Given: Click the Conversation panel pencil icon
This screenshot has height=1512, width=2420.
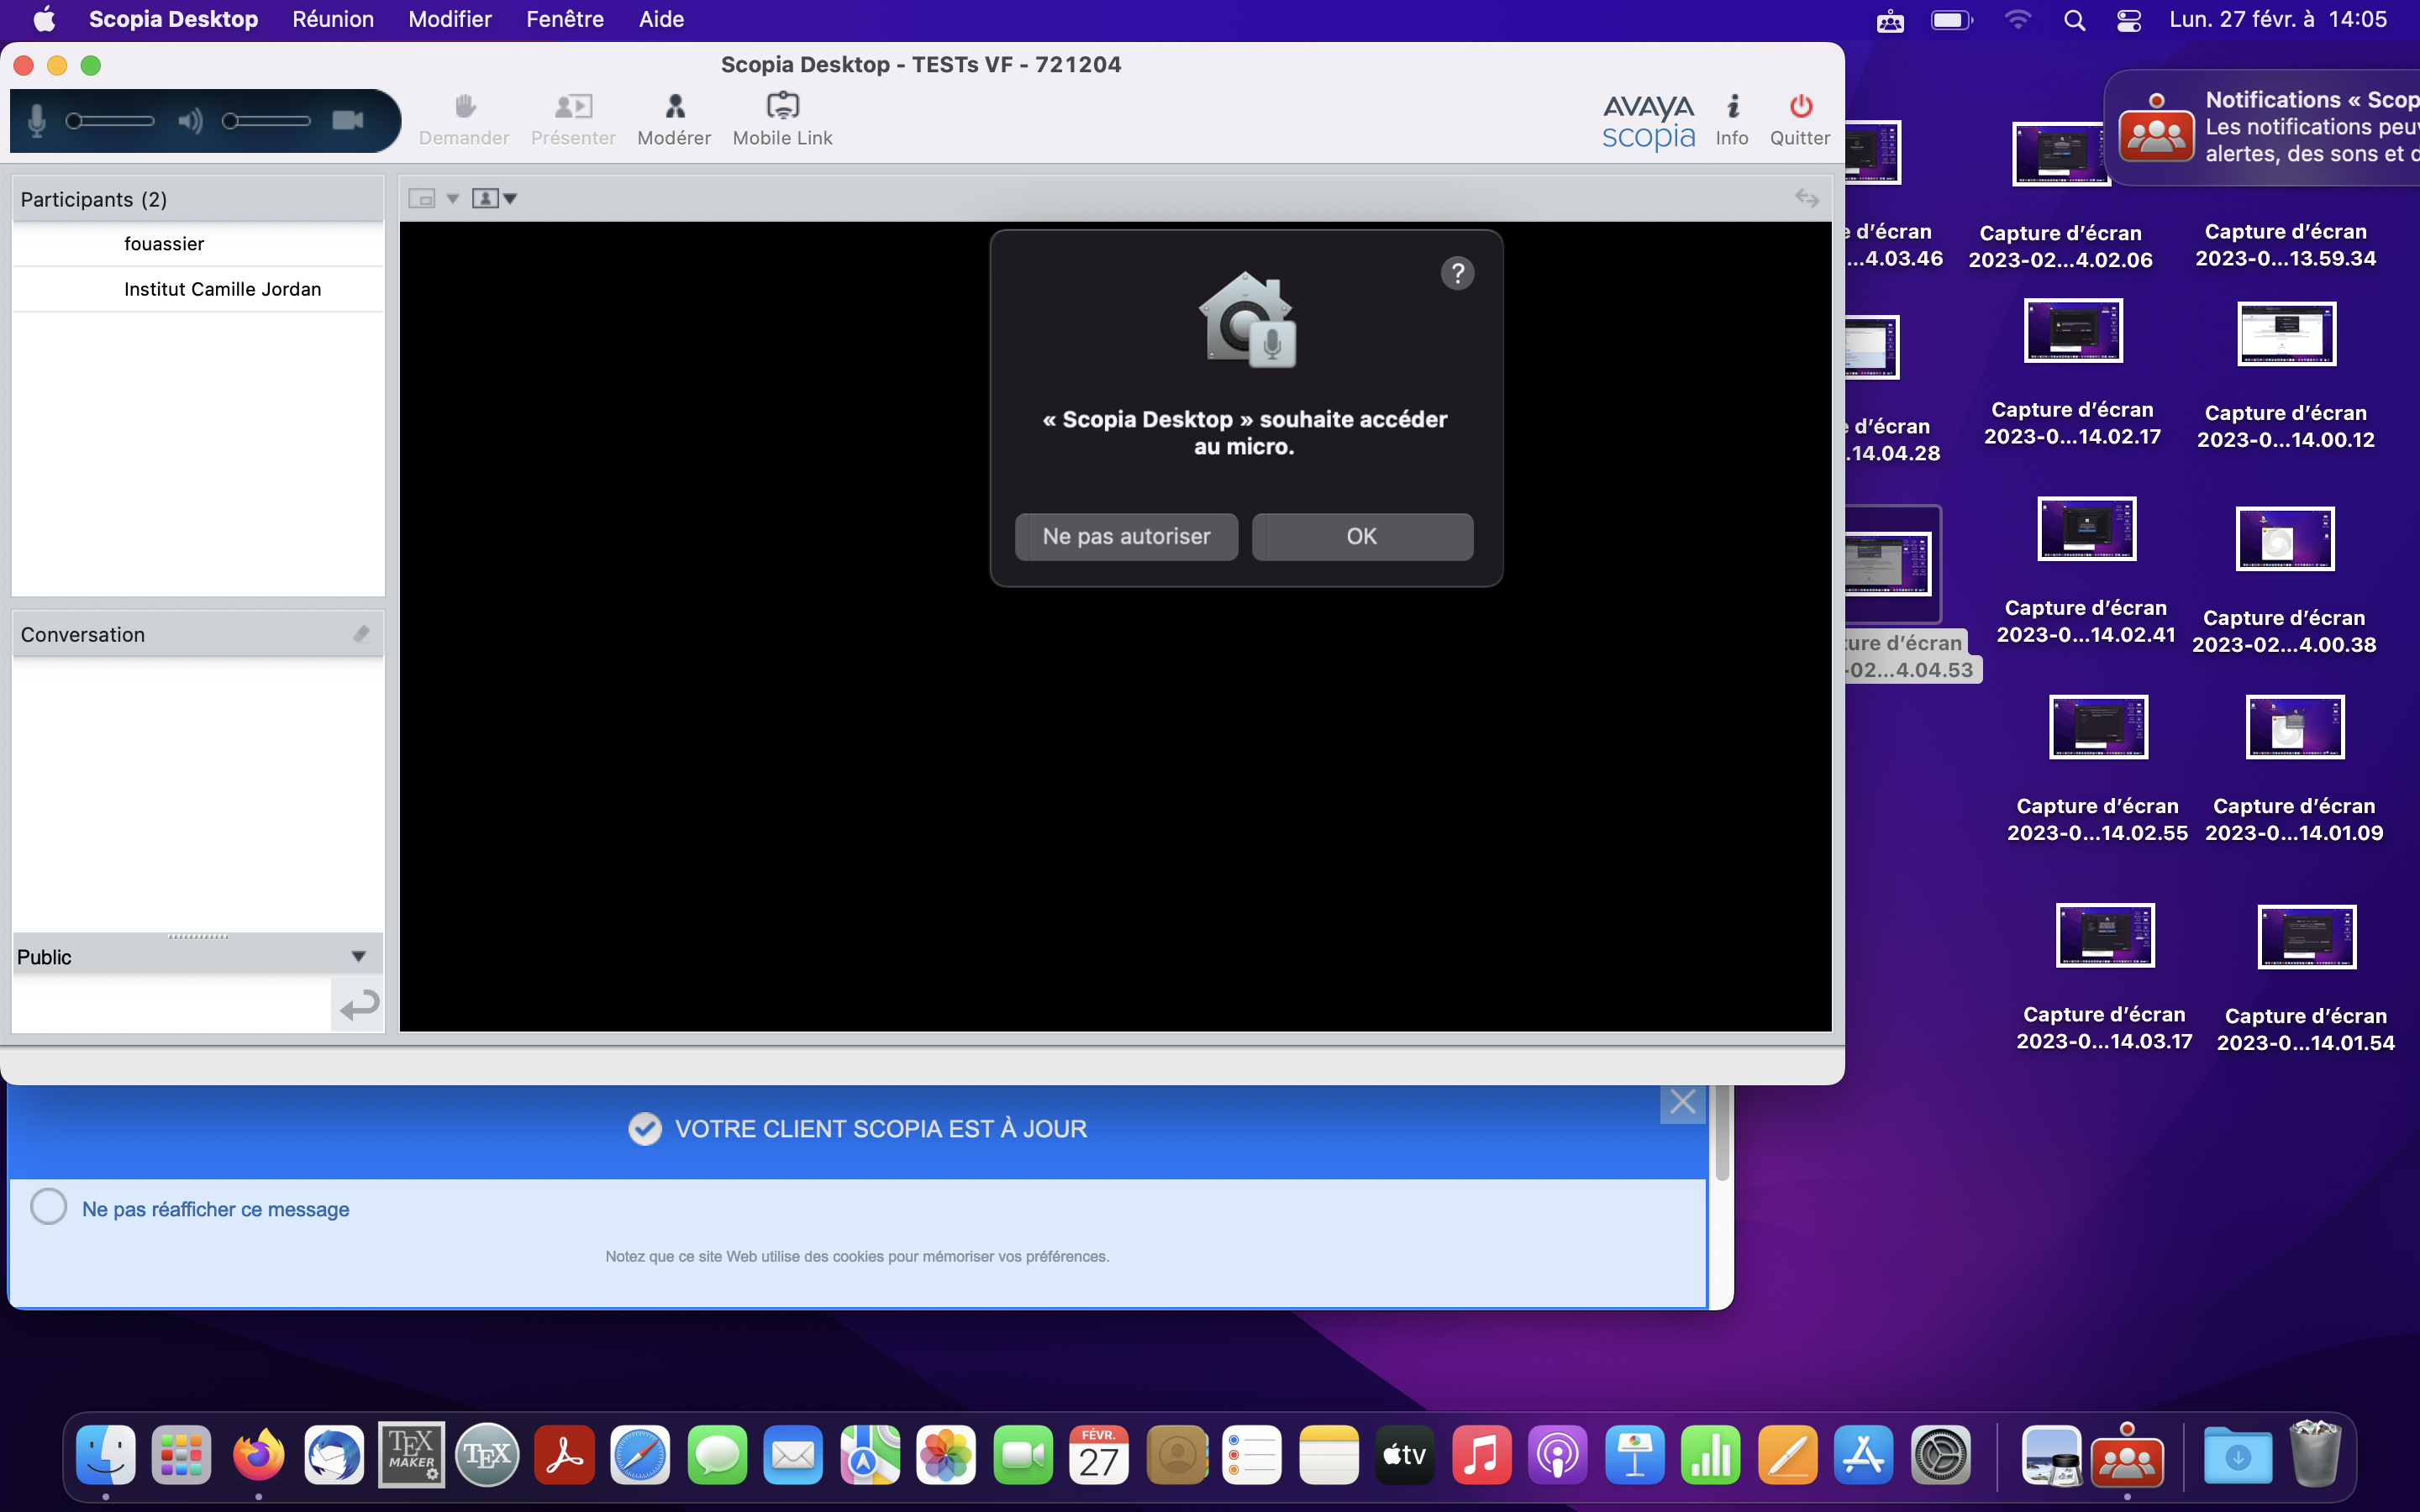Looking at the screenshot, I should [361, 634].
